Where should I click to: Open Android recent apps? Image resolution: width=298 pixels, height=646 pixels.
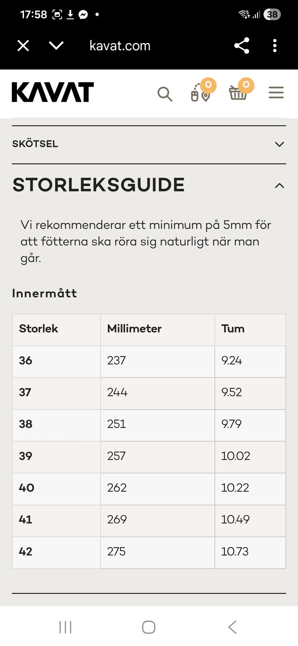65,627
